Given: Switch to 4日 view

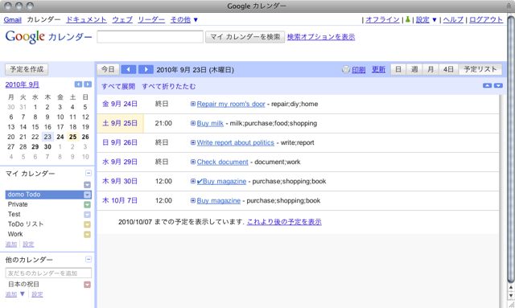Looking at the screenshot, I should [448, 70].
